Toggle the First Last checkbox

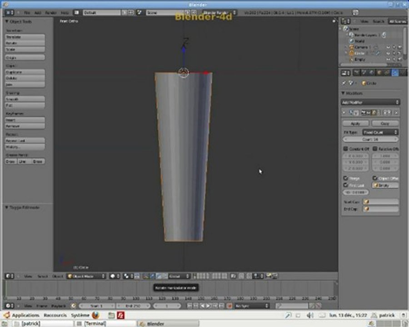pyautogui.click(x=346, y=185)
